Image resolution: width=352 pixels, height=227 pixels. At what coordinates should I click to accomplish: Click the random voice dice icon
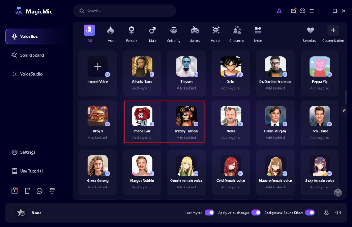(338, 192)
